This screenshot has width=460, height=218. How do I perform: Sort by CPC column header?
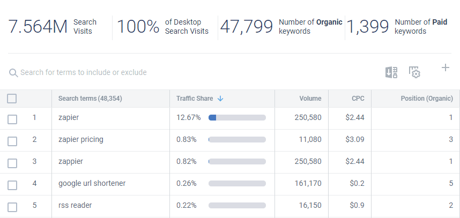pyautogui.click(x=358, y=99)
